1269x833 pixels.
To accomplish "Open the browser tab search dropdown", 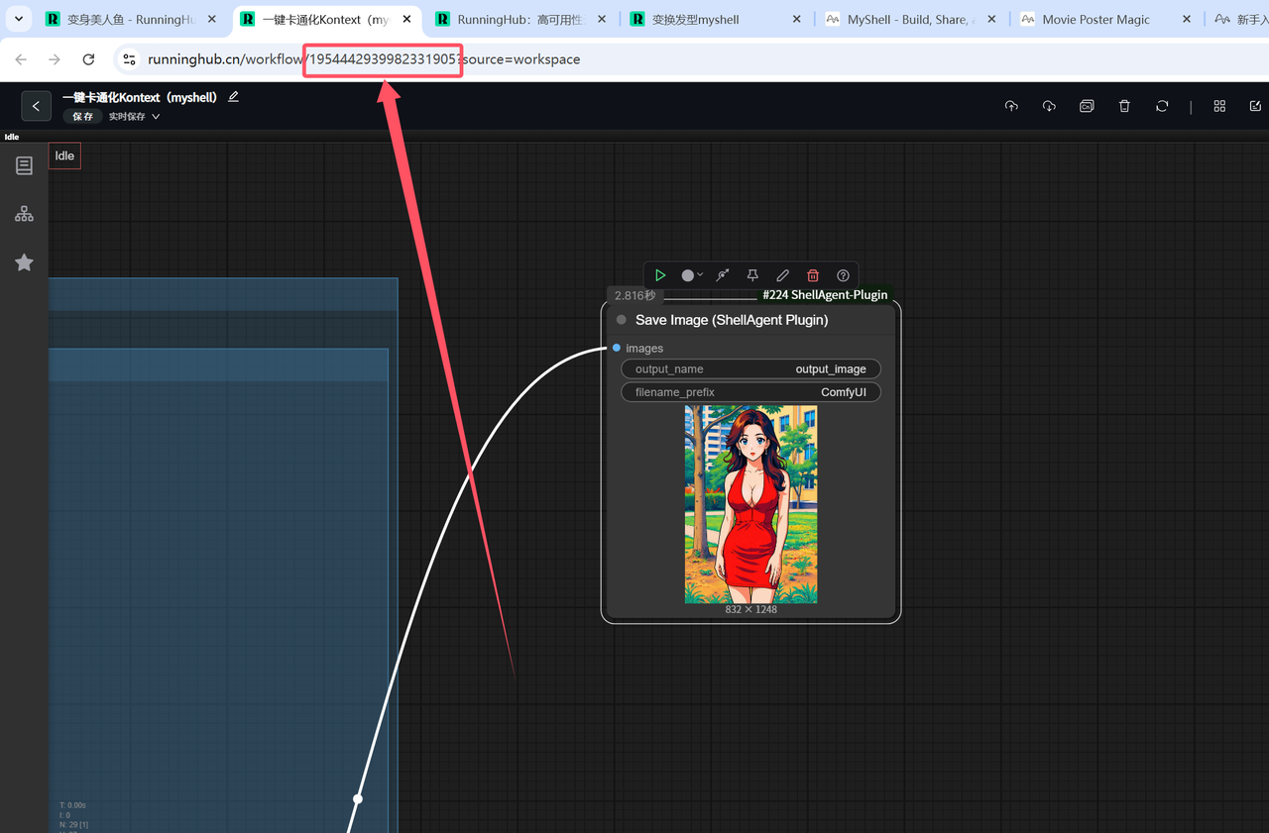I will (18, 19).
